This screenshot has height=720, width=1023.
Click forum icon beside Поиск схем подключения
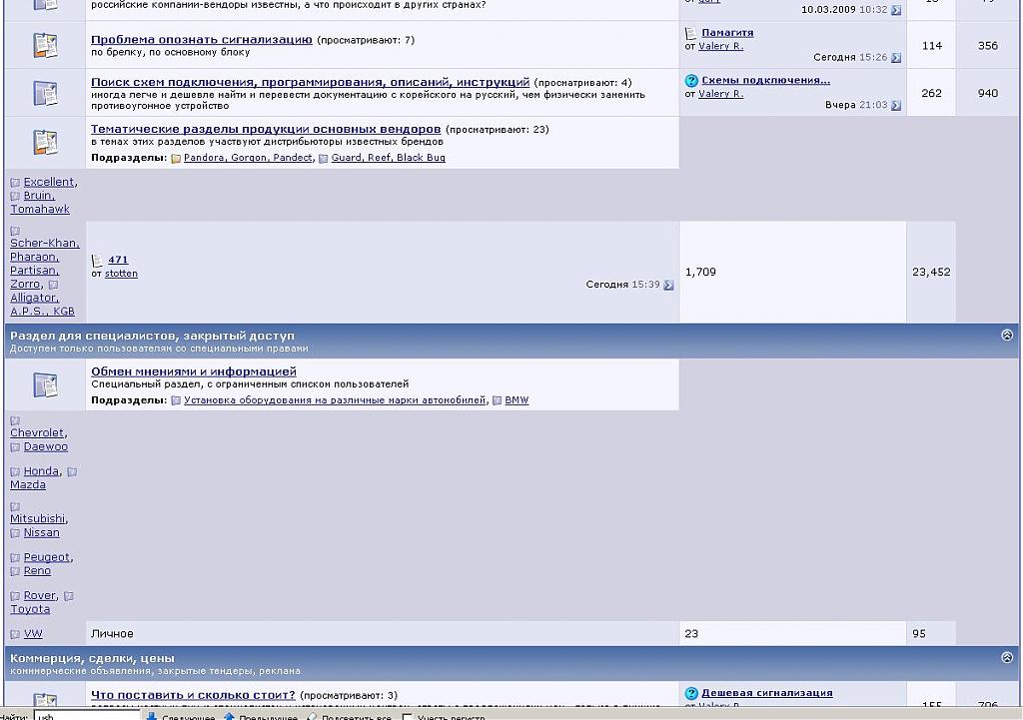[45, 93]
